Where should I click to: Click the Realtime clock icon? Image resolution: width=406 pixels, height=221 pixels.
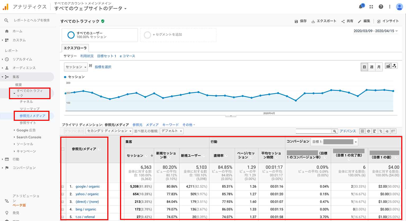click(7, 59)
